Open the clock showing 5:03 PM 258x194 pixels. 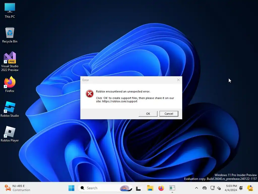tap(231, 188)
